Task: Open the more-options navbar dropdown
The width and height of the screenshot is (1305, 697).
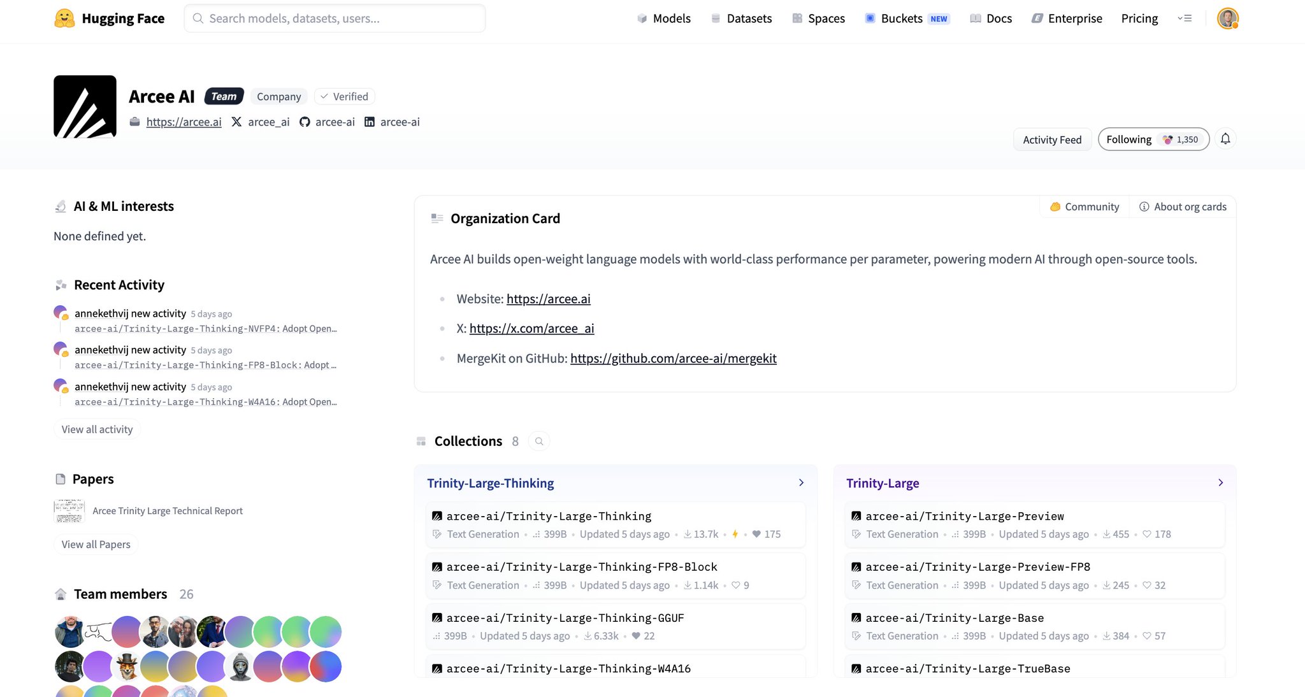Action: click(x=1185, y=18)
